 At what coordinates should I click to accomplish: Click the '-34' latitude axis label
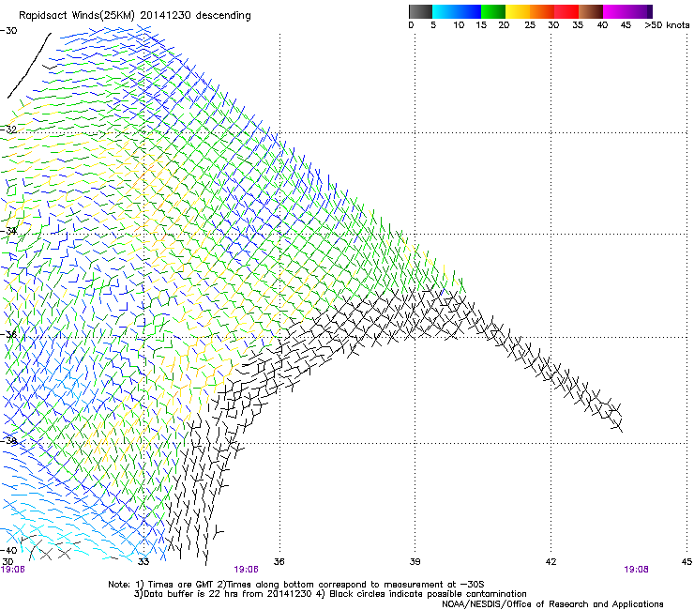8,231
